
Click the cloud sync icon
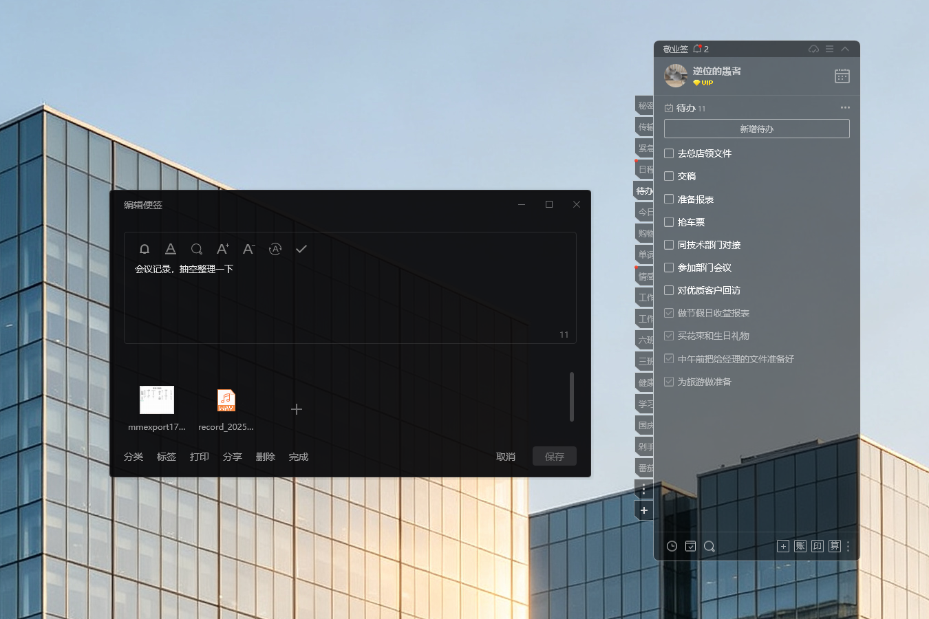[x=813, y=49]
